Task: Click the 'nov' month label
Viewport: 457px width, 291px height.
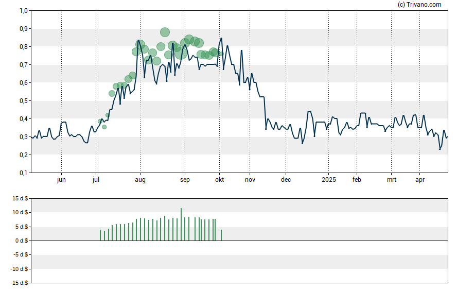Action: click(250, 180)
